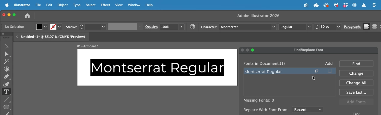Open the Edit menu
Screen dimensions: 381x115
(x=49, y=5)
